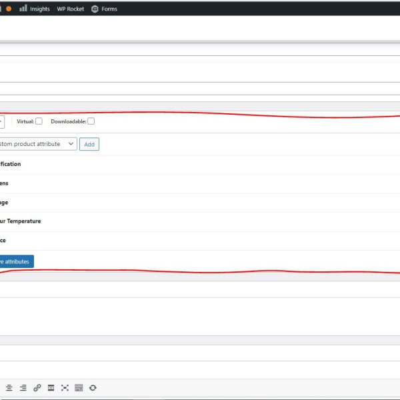Click the Save attributes button

[x=16, y=261]
